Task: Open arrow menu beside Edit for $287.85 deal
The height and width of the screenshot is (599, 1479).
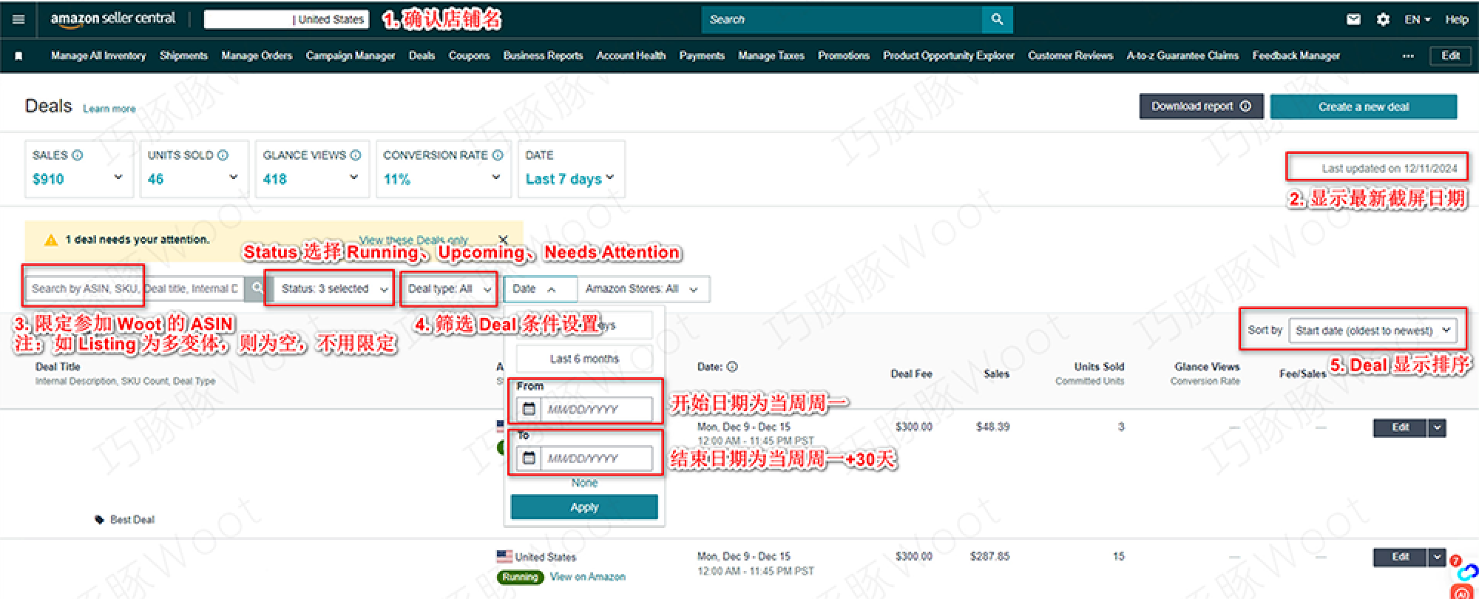Action: point(1437,557)
